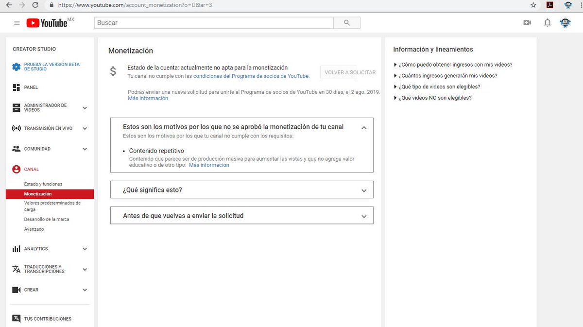This screenshot has height=327, width=583.
Task: Focus the Buscar search field
Action: pos(214,23)
